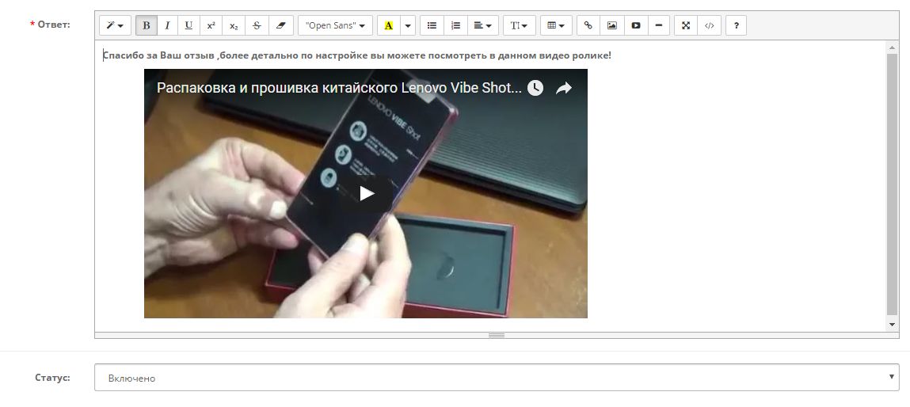910x407 pixels.
Task: Click the Статус field label
Action: 52,378
